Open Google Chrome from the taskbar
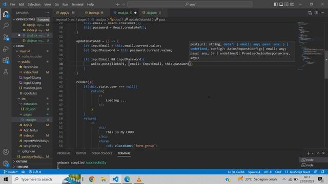The image size is (328, 184). coord(92,179)
